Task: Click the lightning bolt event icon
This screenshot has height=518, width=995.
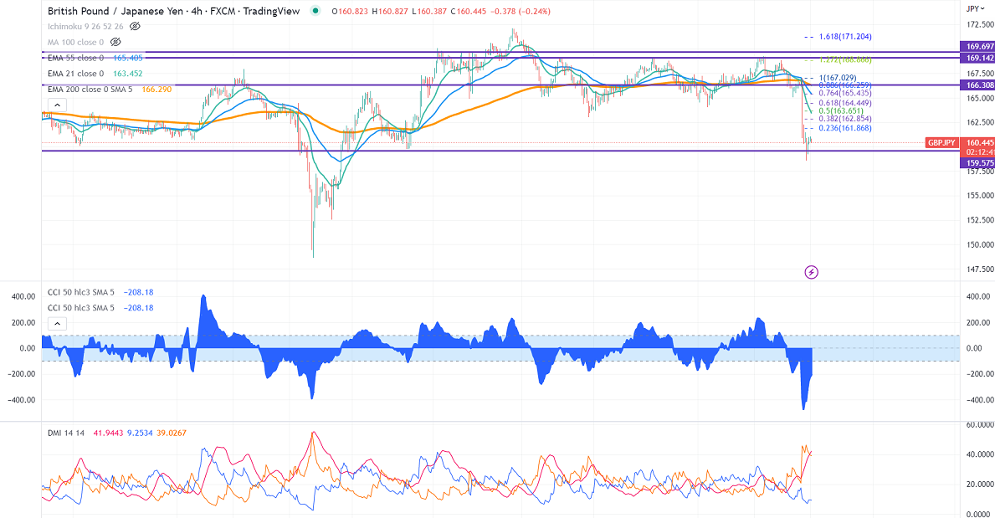Action: click(811, 272)
